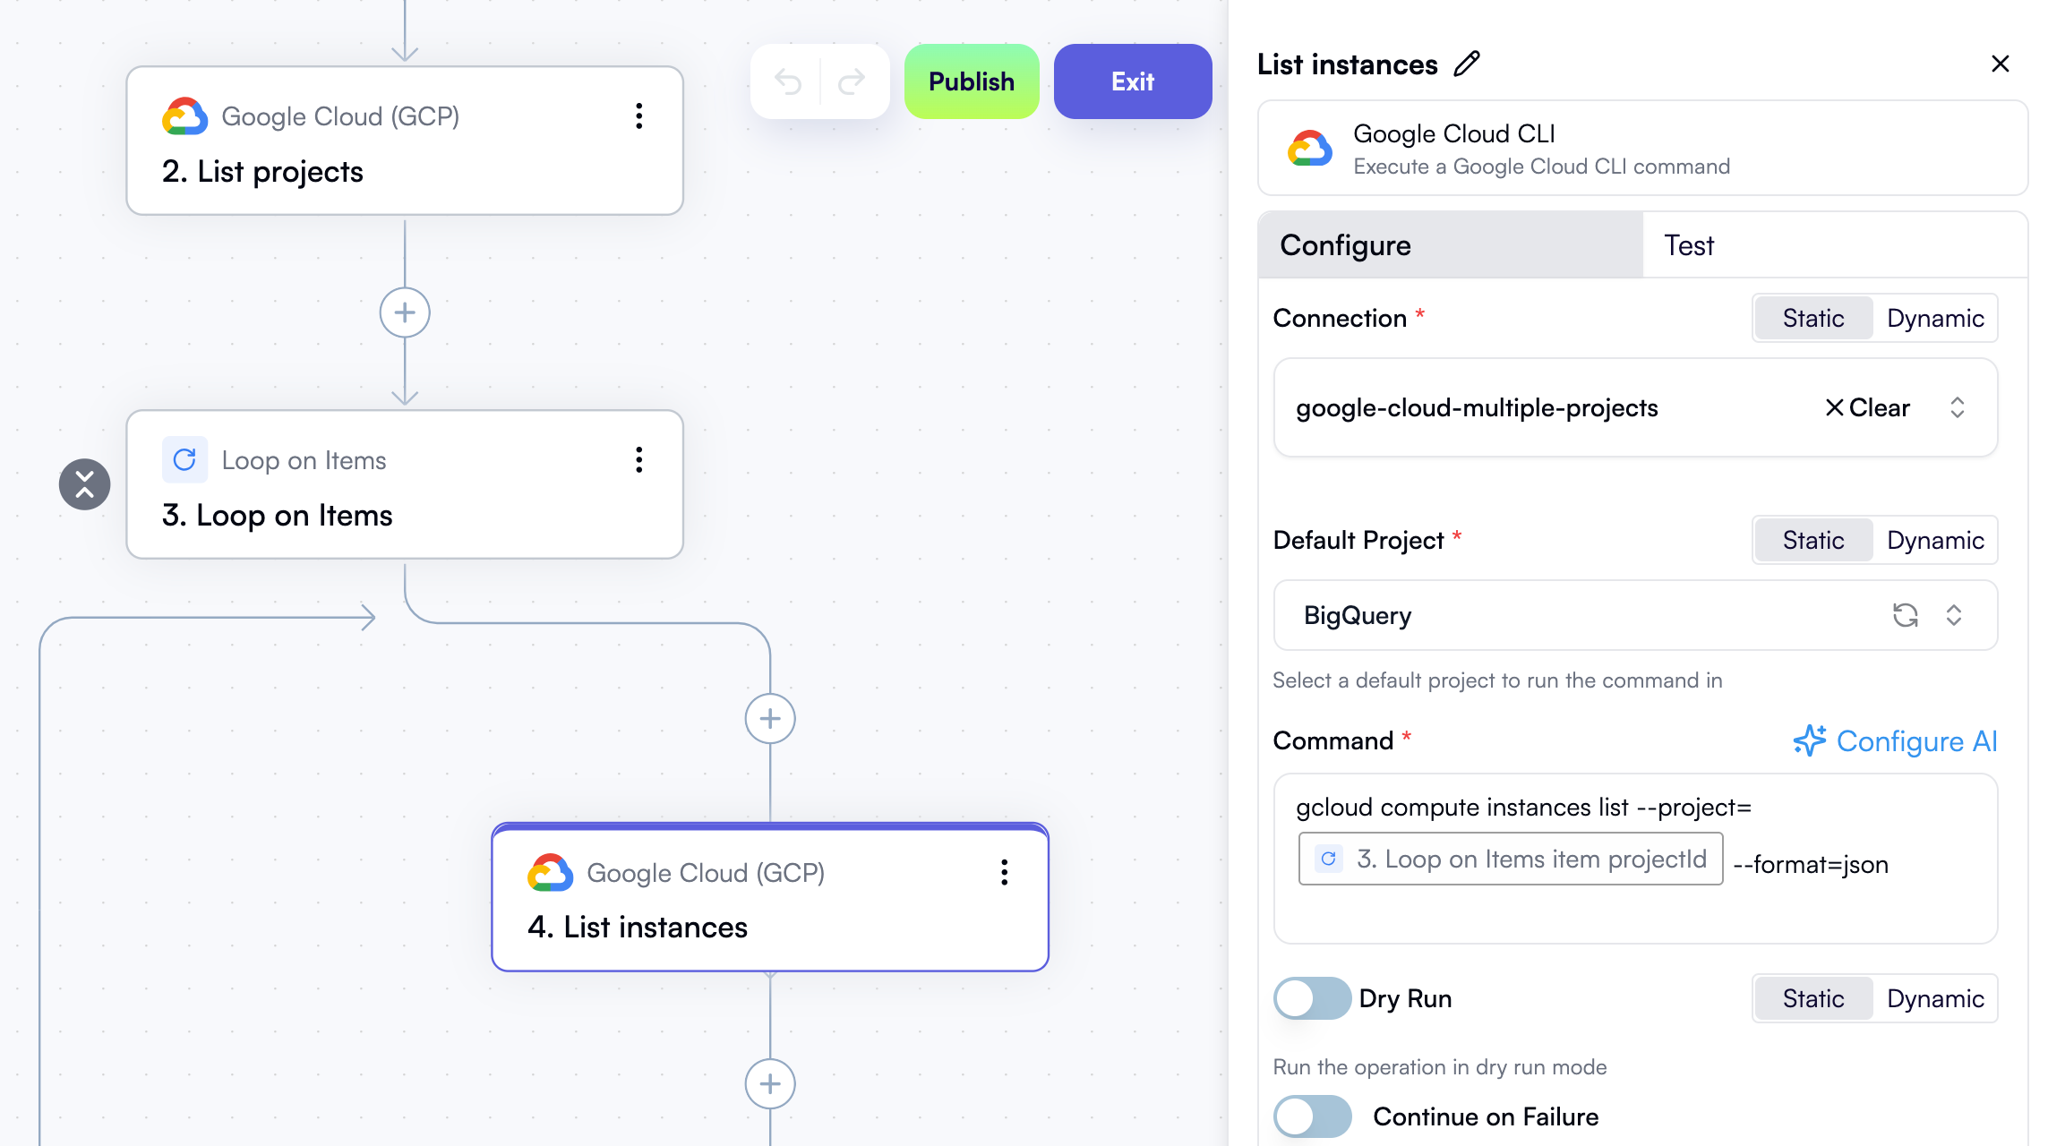Switch to the Test tab
Screen dimensions: 2048x1146
pyautogui.click(x=1689, y=245)
